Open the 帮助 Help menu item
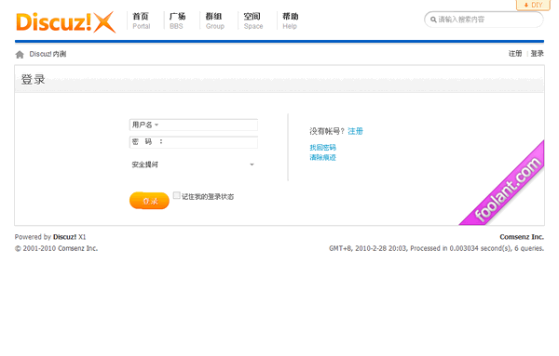Image resolution: width=559 pixels, height=356 pixels. [x=290, y=21]
